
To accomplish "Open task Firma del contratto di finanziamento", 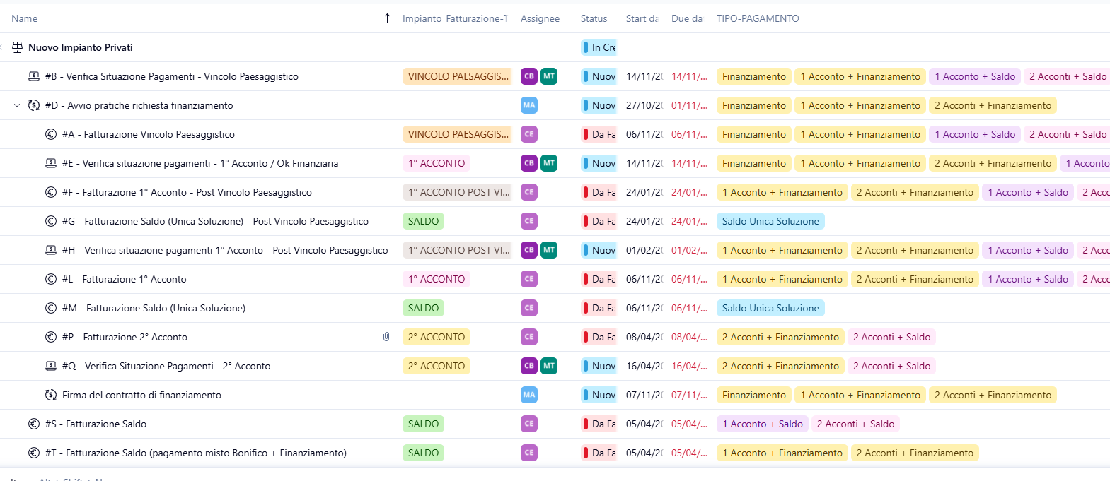I will (x=141, y=395).
